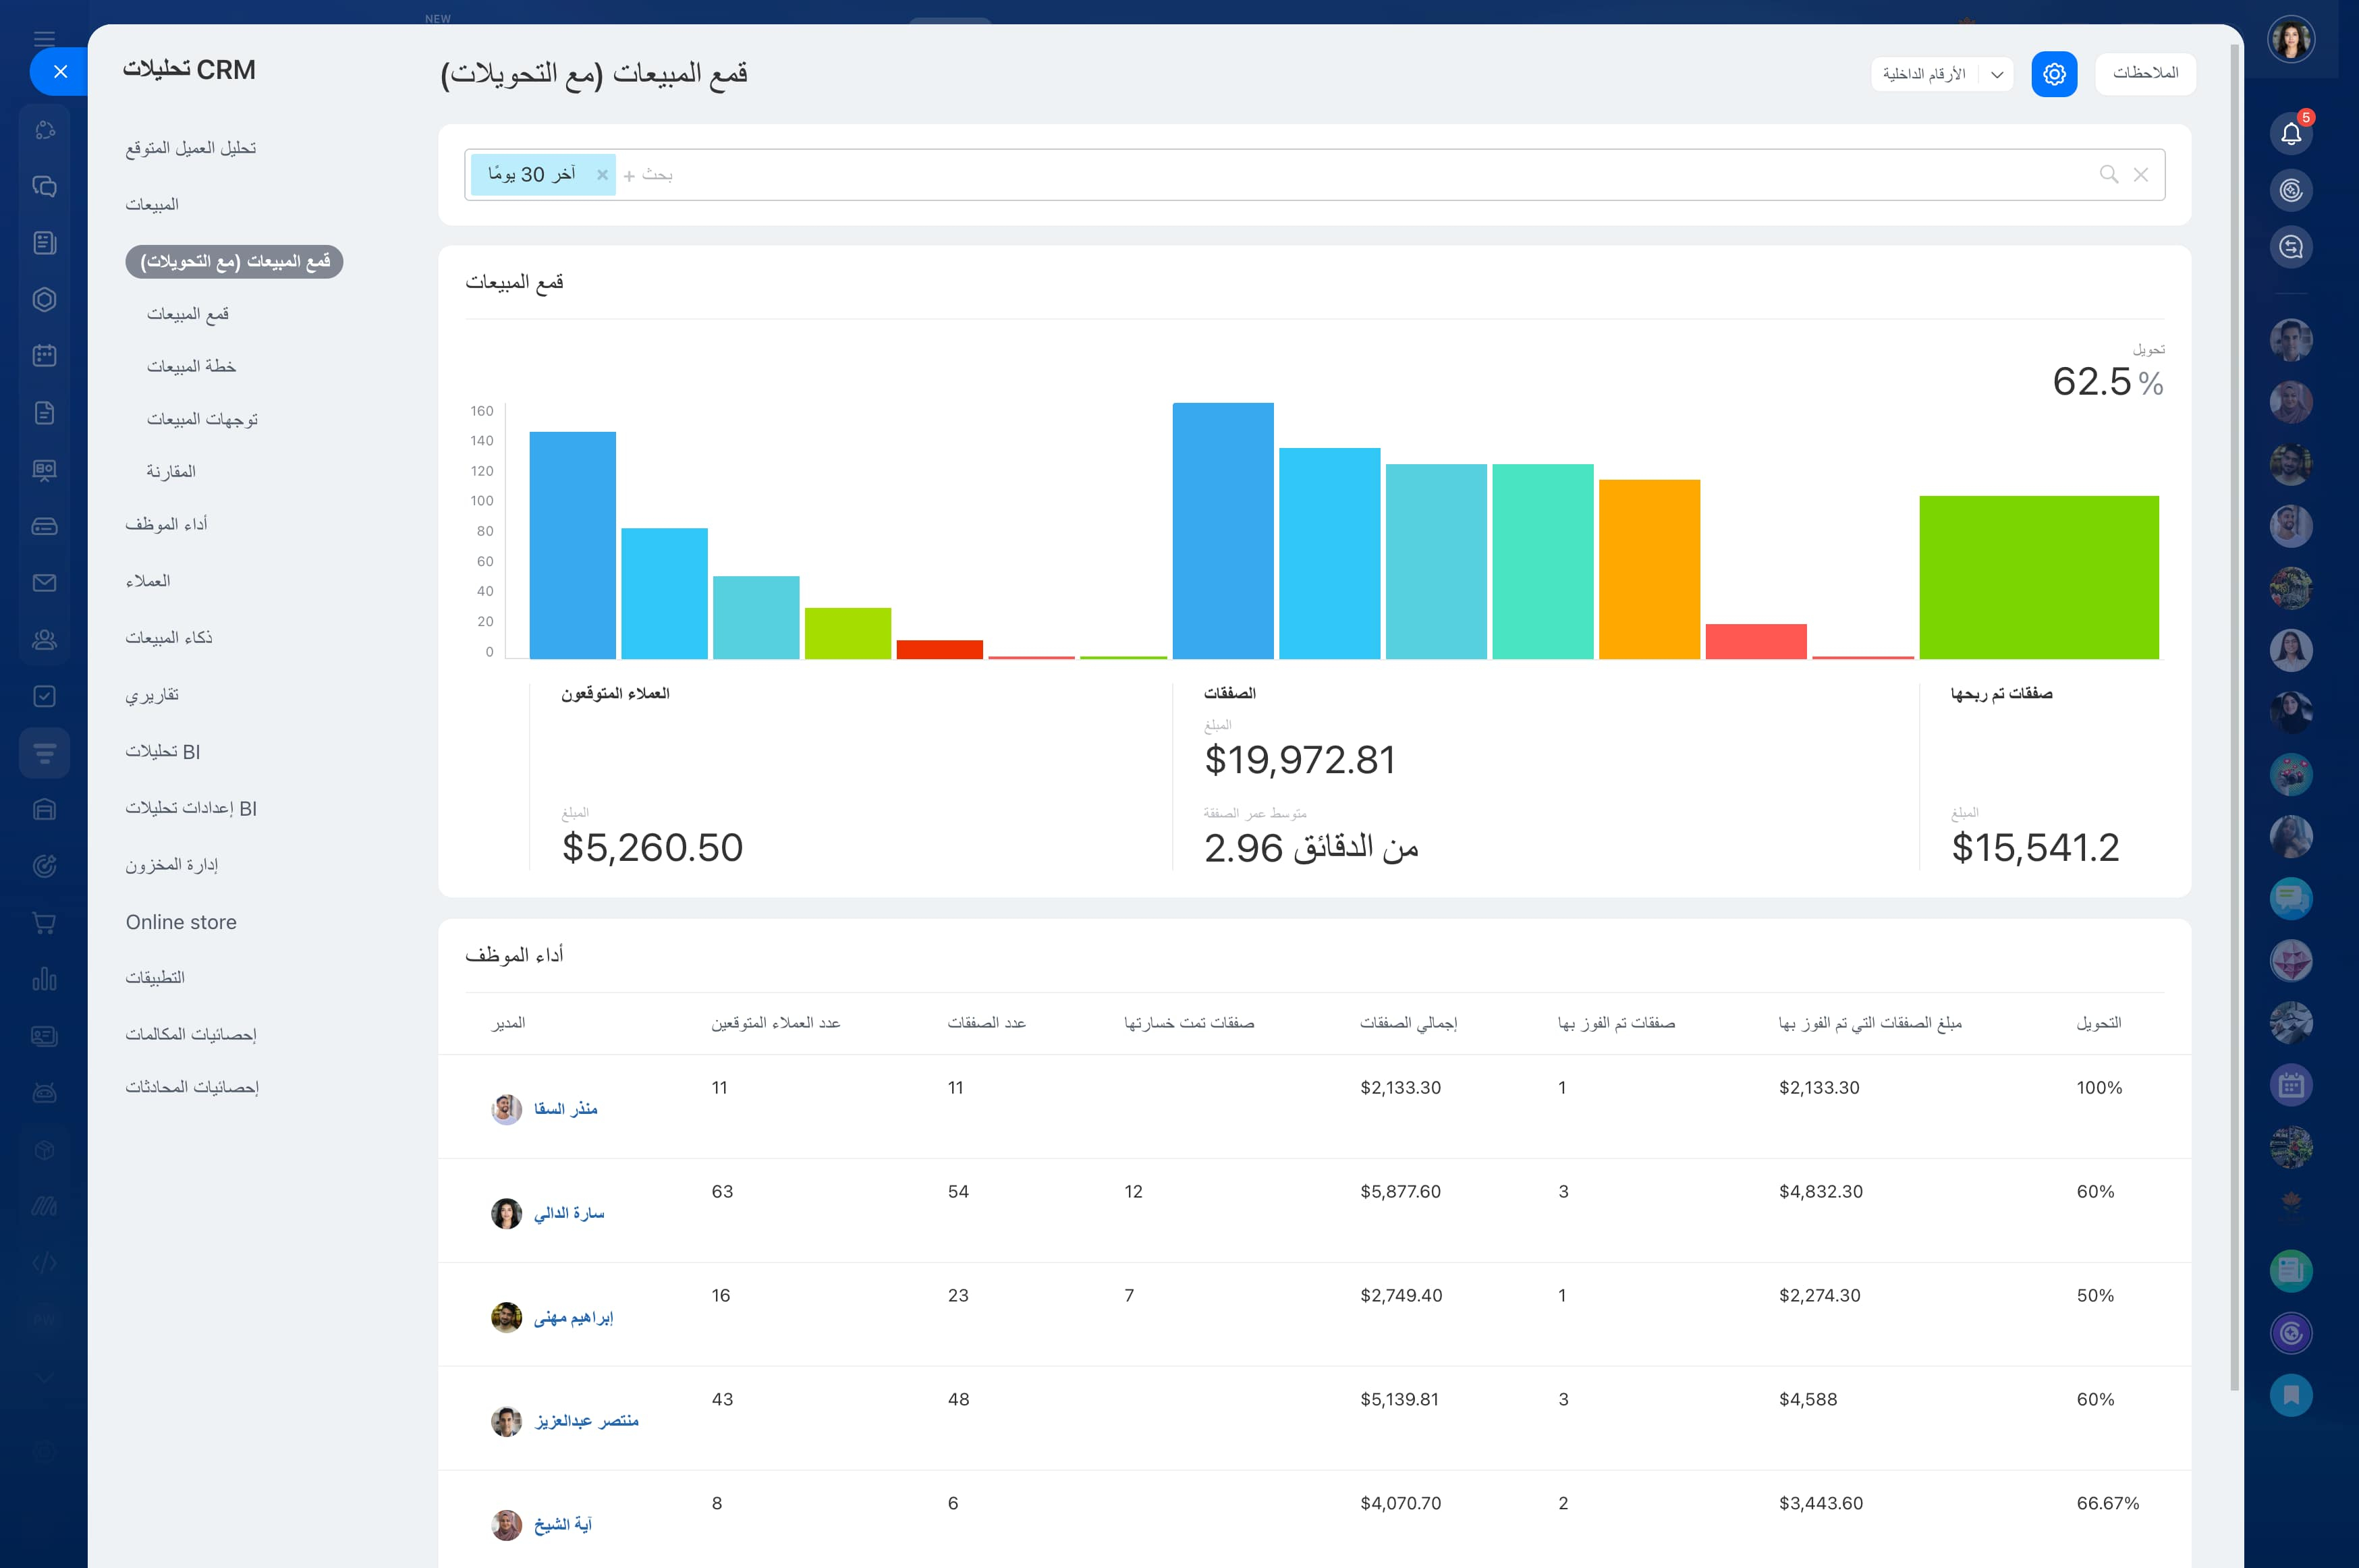Open the mail icon in left sidebar
Screen dimensions: 2359x1568
[x=44, y=583]
